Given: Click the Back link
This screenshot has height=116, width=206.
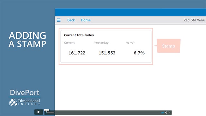Looking at the screenshot, I should (x=71, y=20).
